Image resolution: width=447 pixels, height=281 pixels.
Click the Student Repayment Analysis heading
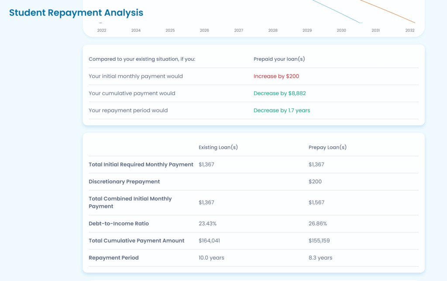tap(76, 13)
